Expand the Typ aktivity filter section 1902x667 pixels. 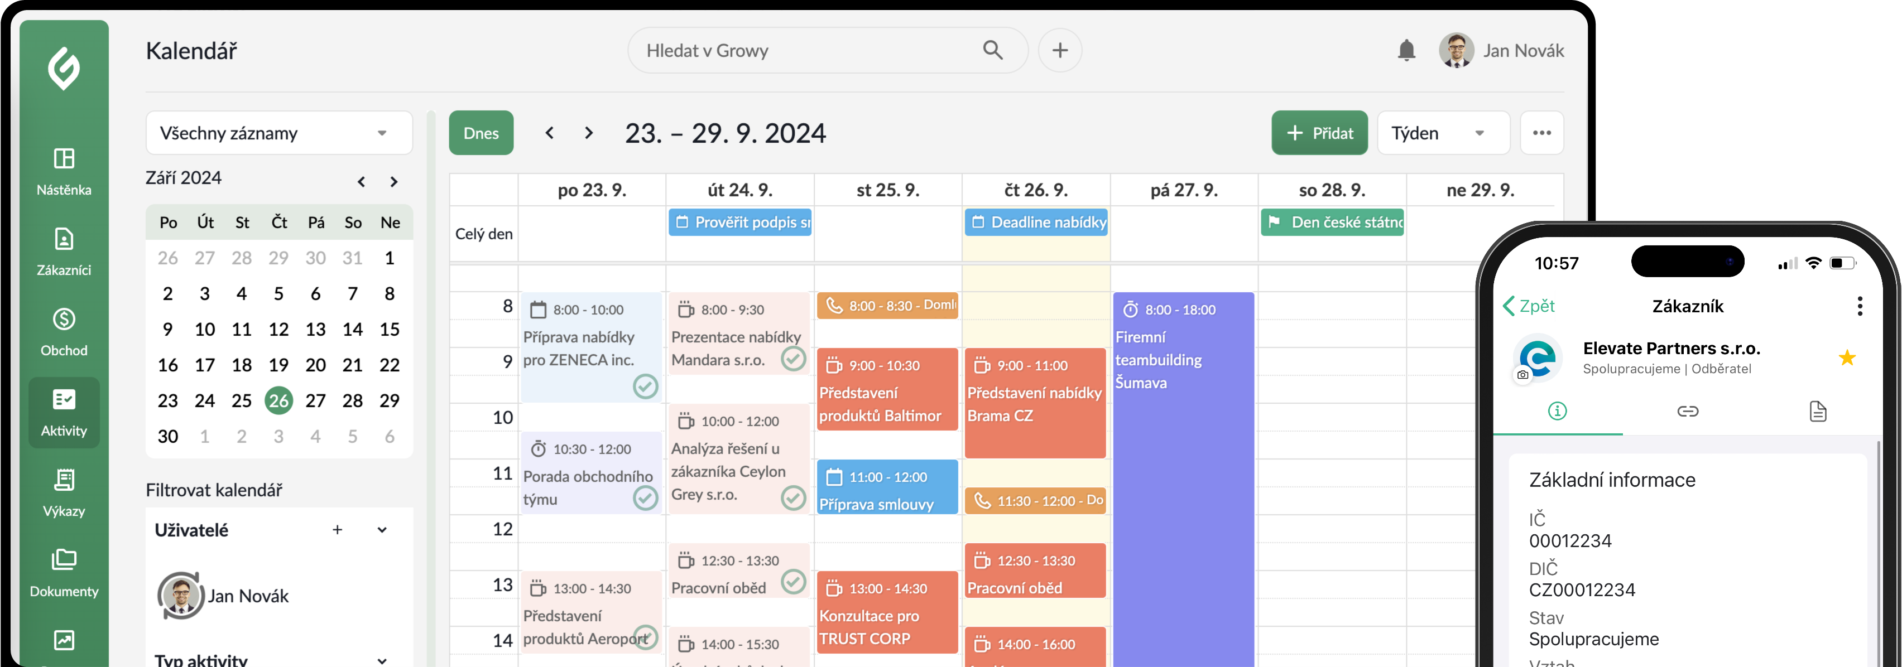pyautogui.click(x=382, y=660)
